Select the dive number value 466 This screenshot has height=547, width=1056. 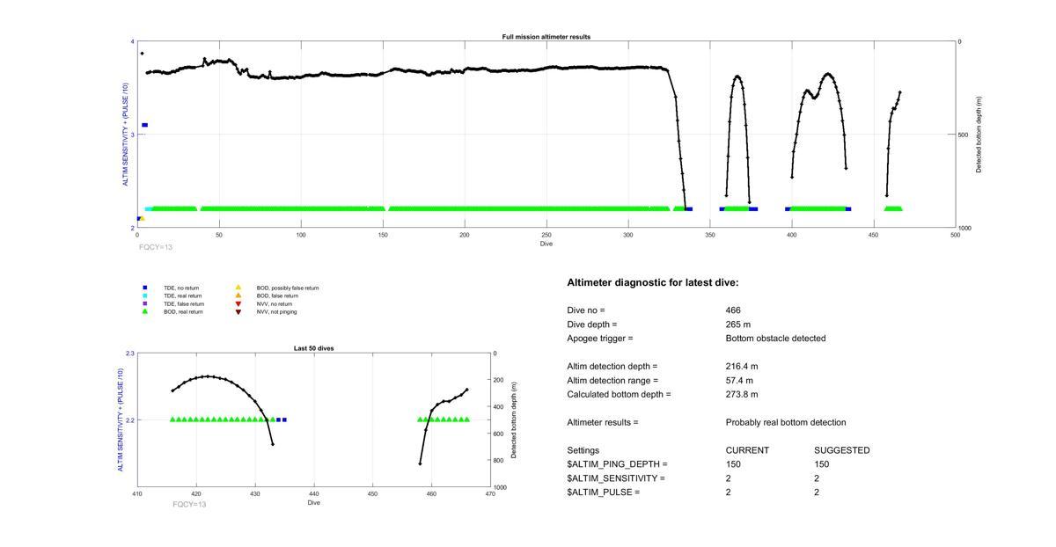coord(733,310)
